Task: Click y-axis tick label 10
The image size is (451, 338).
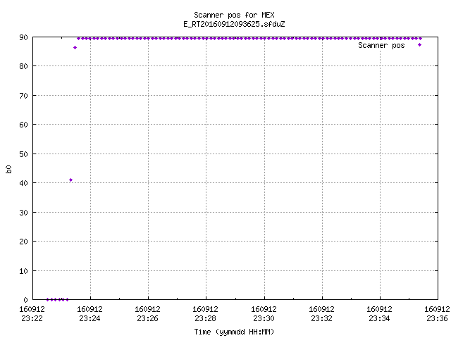Action: click(23, 271)
